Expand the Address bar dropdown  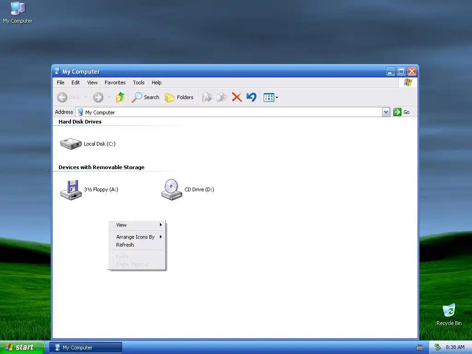[386, 112]
